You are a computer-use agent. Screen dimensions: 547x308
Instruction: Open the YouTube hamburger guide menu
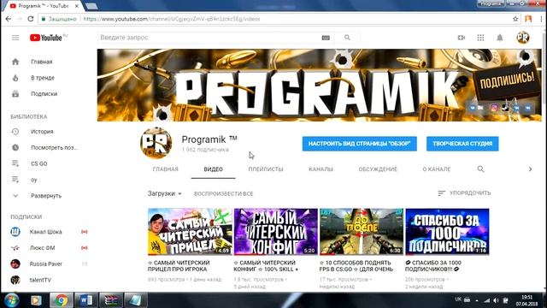(15, 38)
